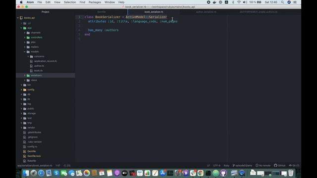Viewport: 317px width, 178px height.
Task: Open the Find menu
Action: tap(82, 2)
